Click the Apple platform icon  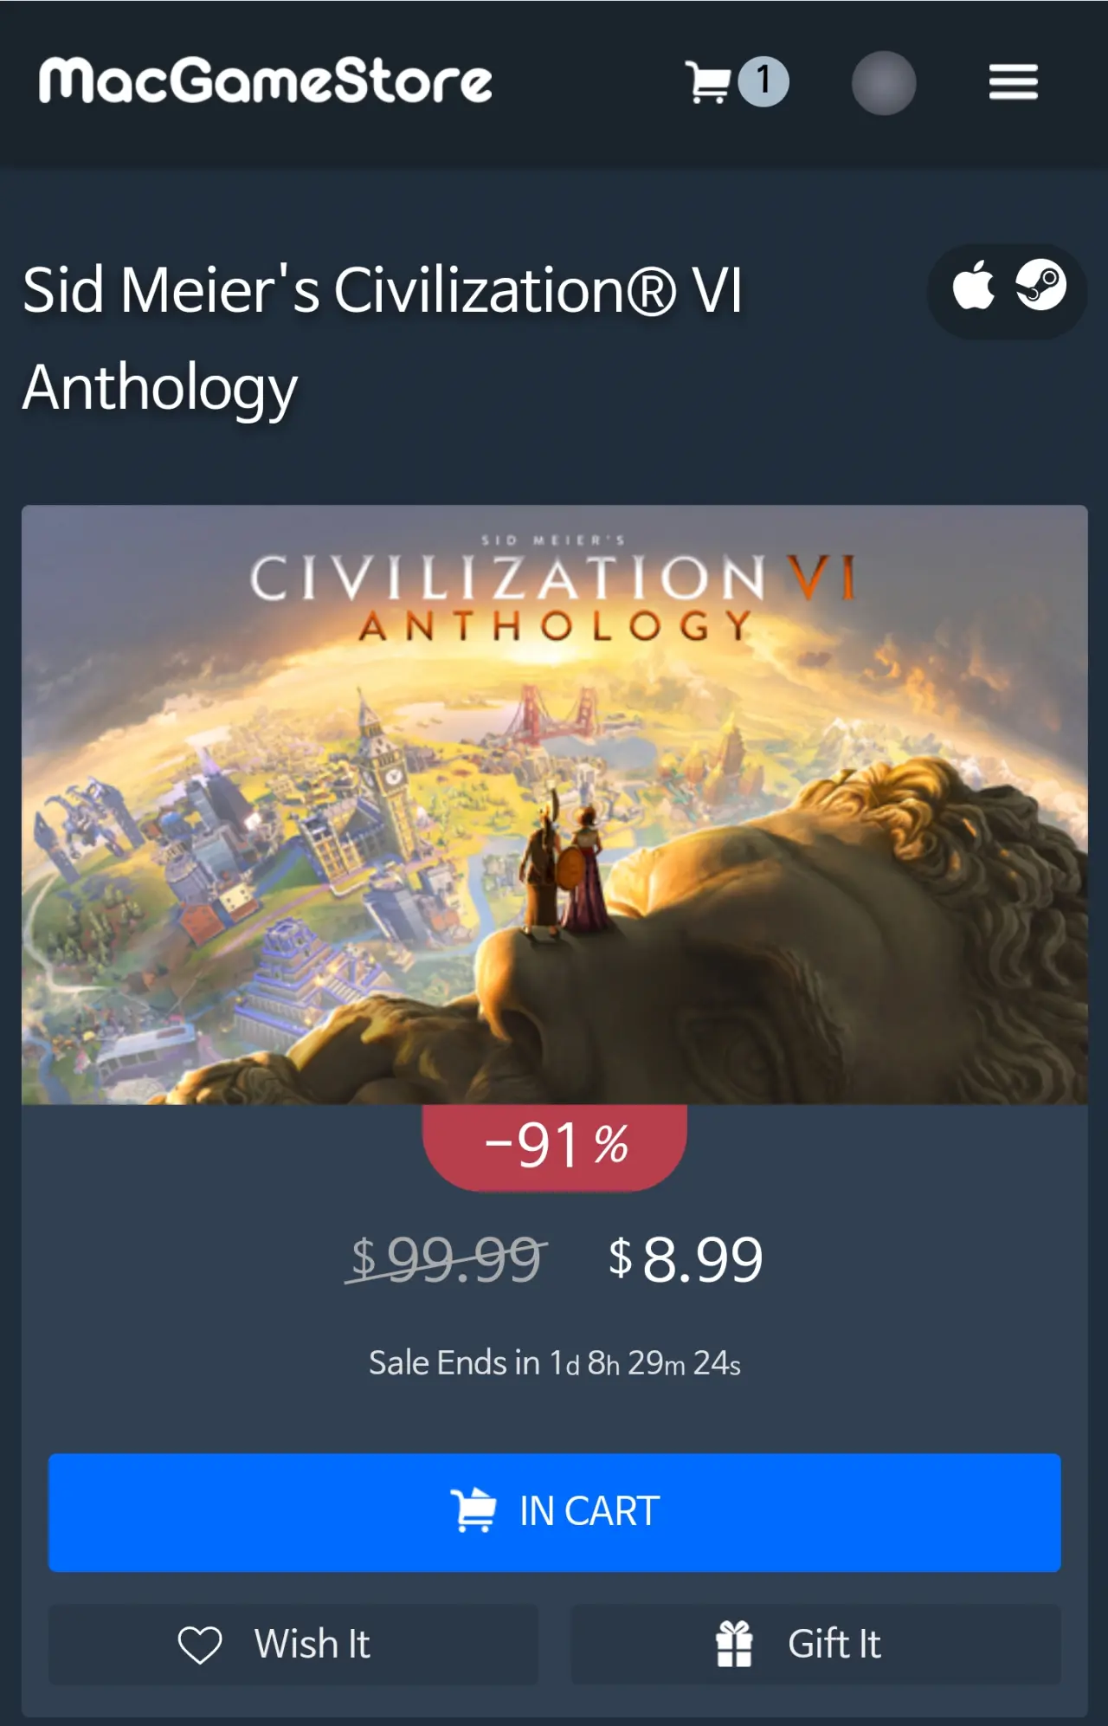pyautogui.click(x=974, y=285)
